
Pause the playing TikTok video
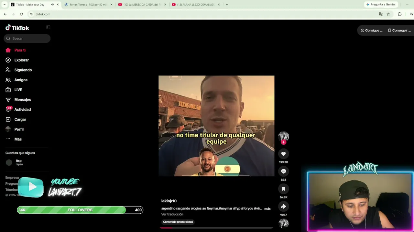tap(216, 126)
